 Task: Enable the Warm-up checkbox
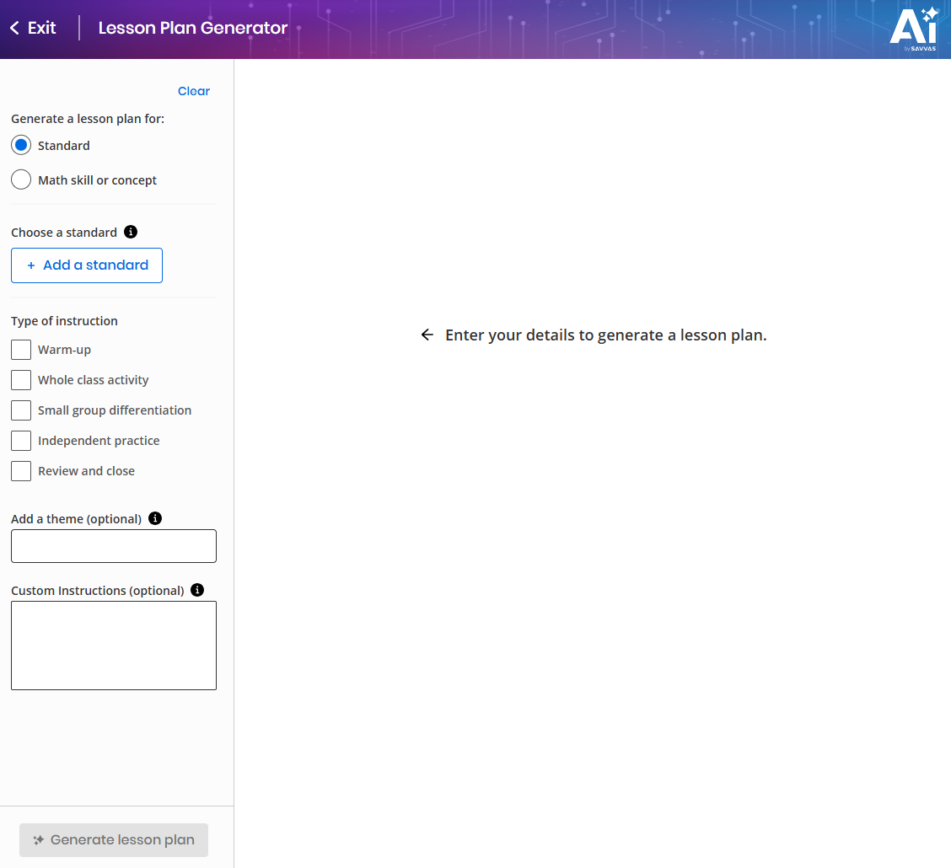coord(21,349)
